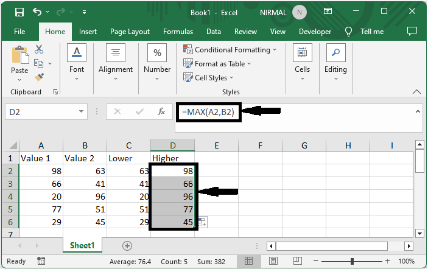Open the Name Box dropdown arrow
This screenshot has height=269, width=428.
[x=81, y=111]
